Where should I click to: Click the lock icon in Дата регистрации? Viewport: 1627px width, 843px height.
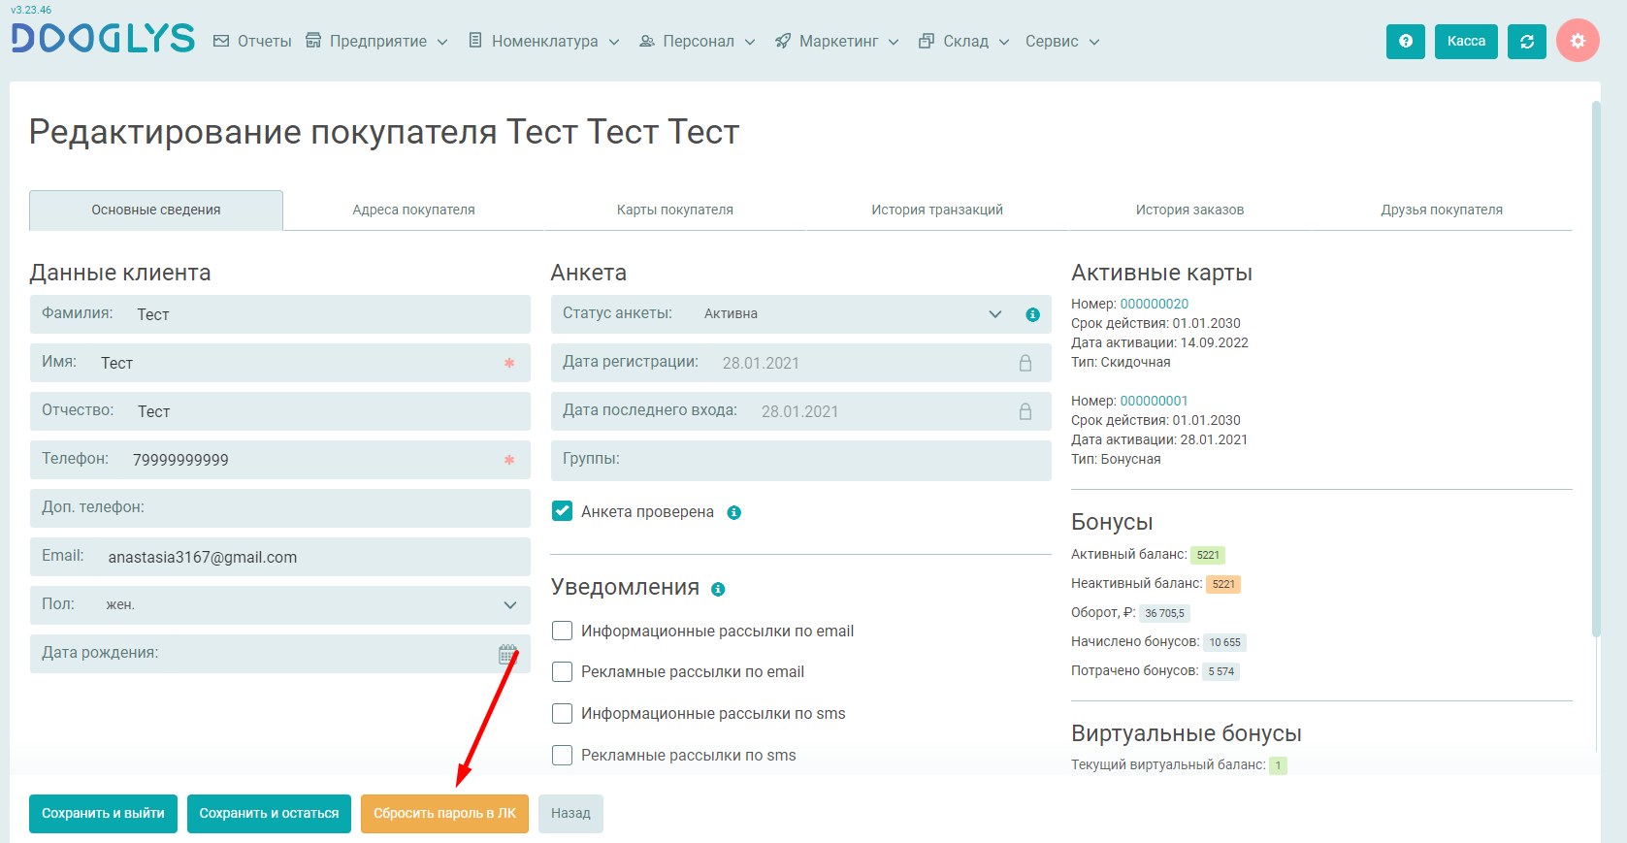[x=1025, y=363]
